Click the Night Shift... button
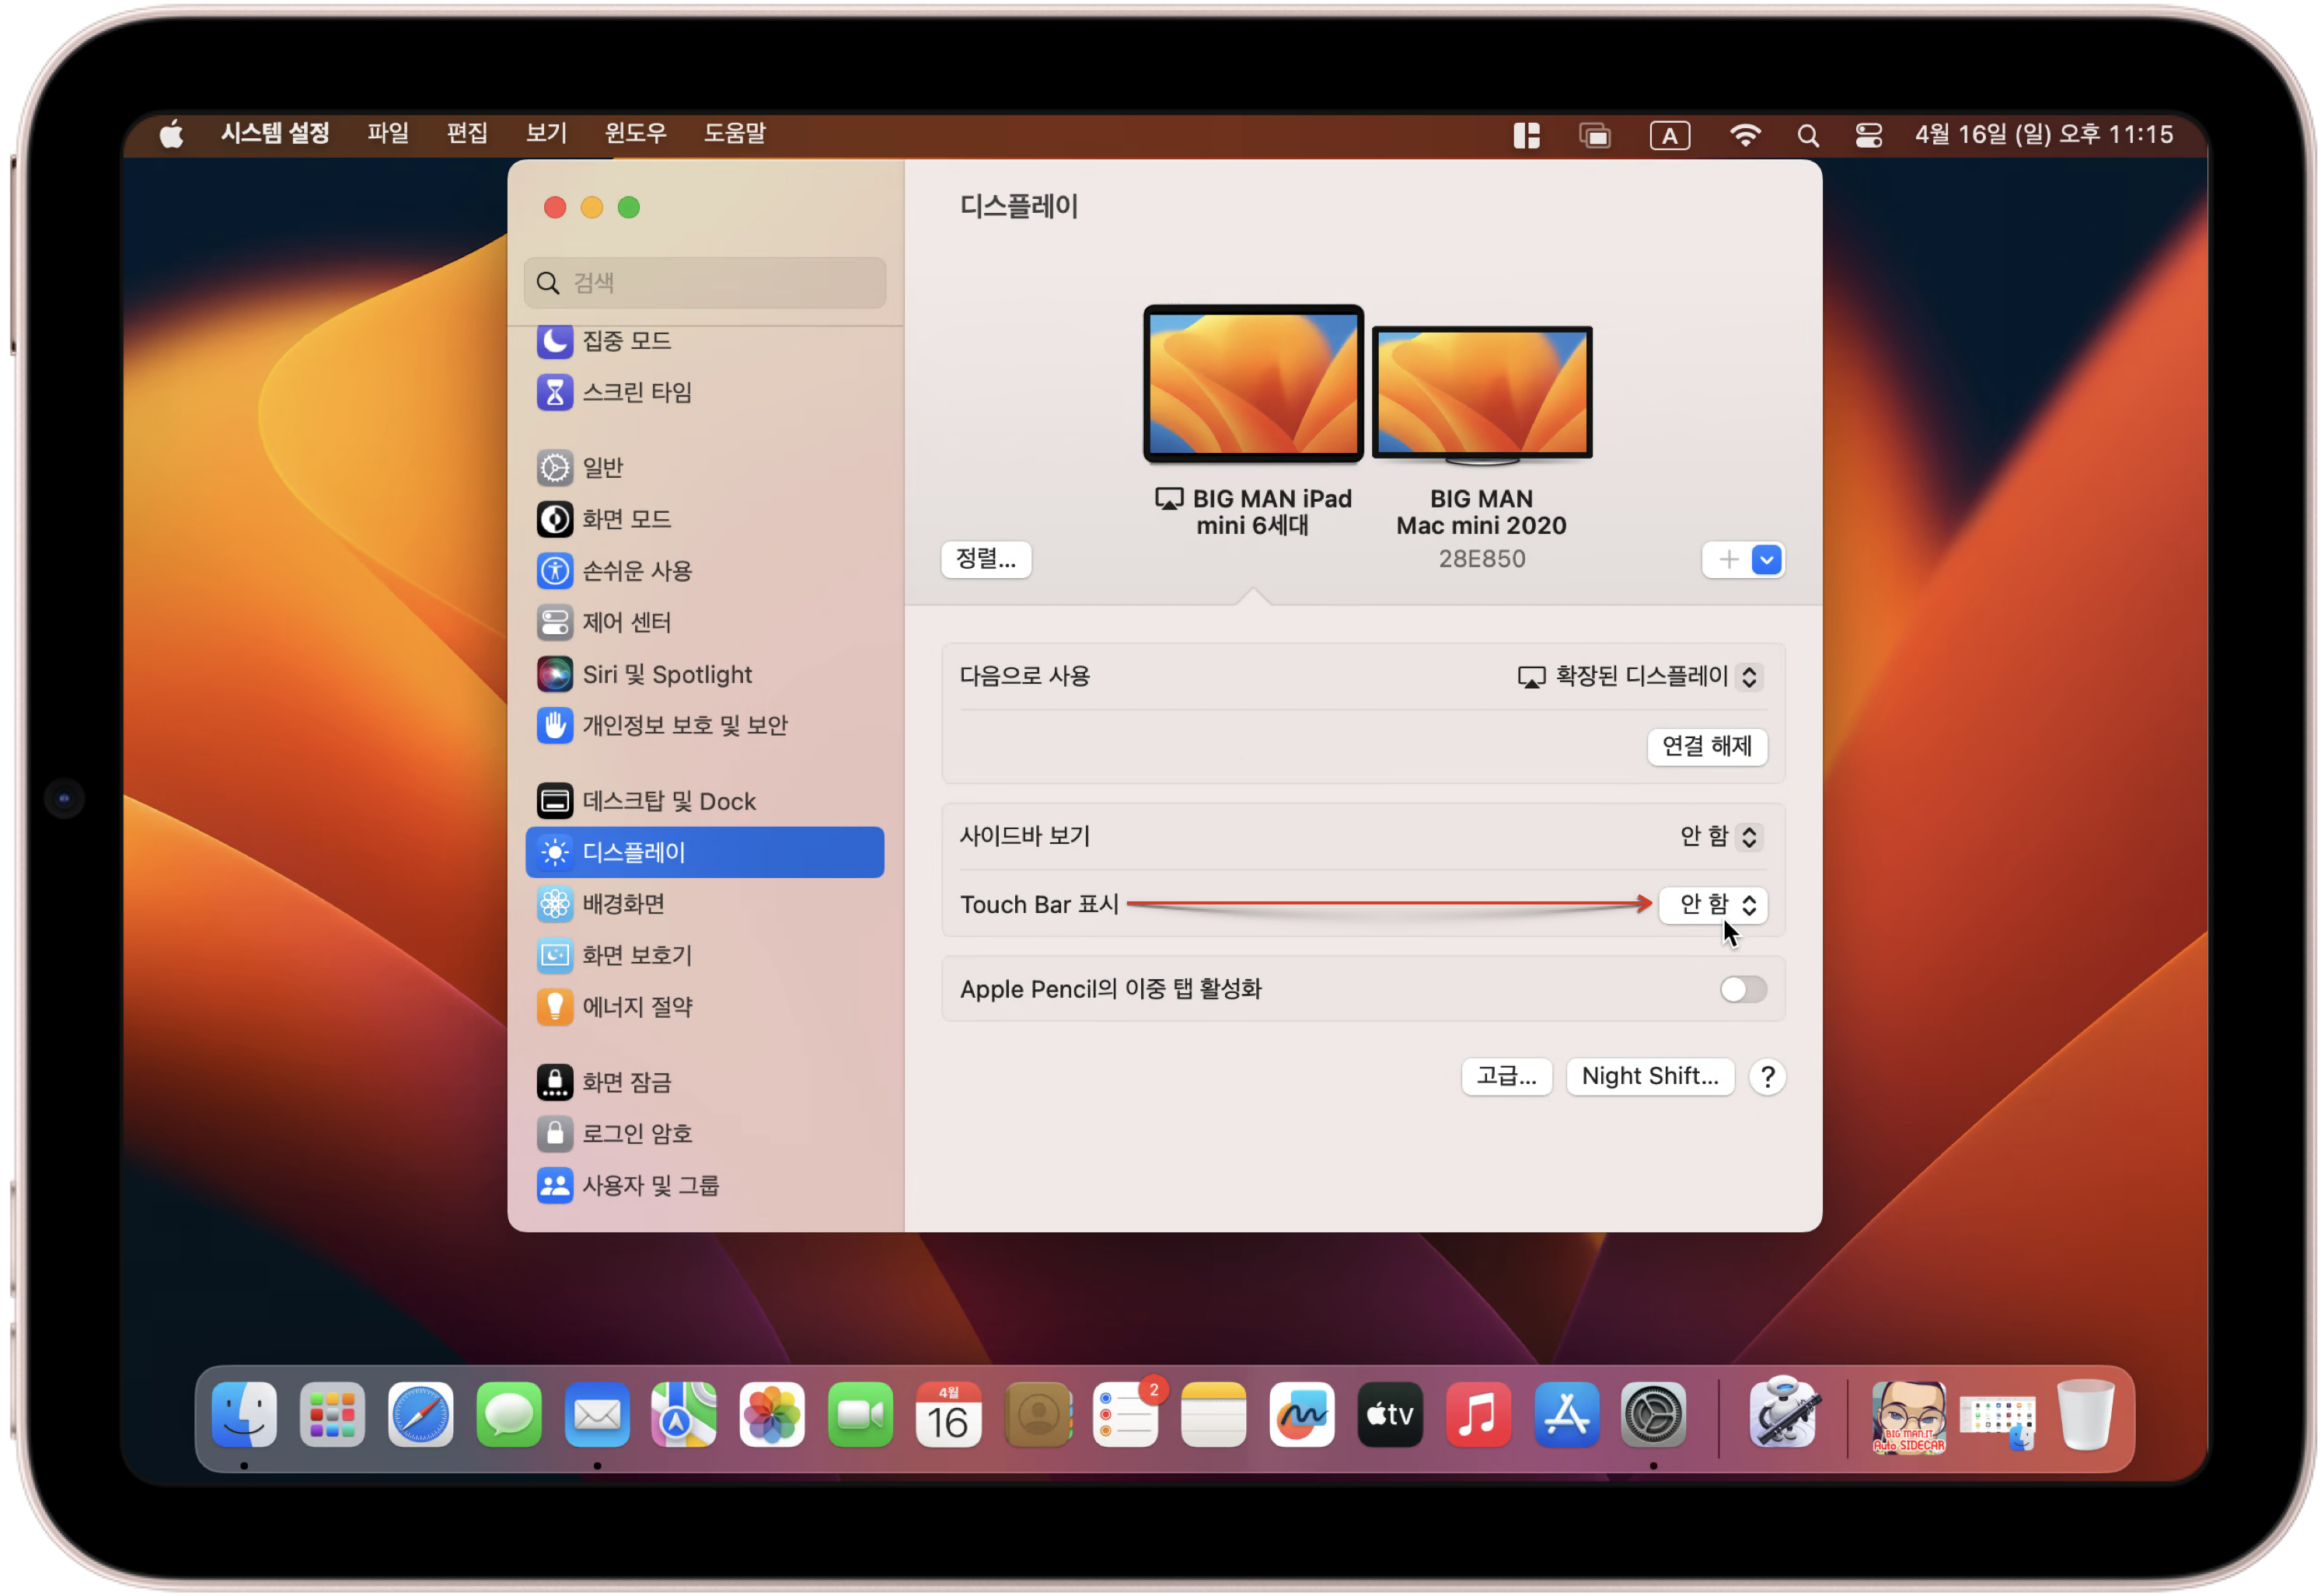This screenshot has width=2321, height=1596. [1649, 1076]
